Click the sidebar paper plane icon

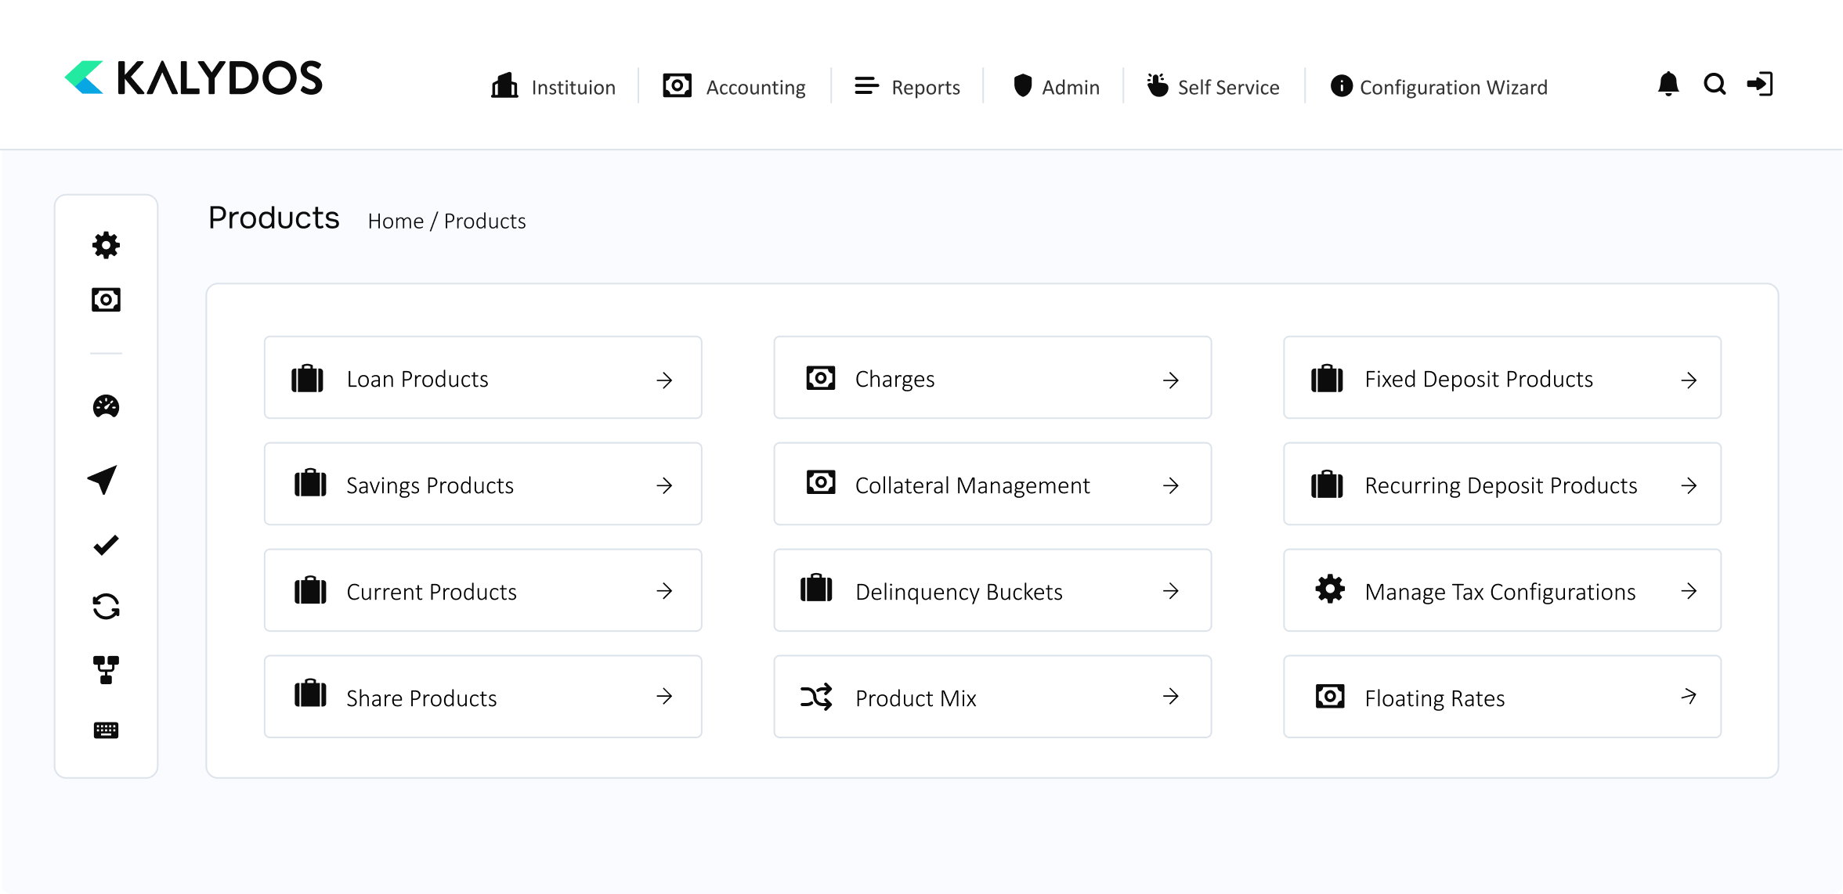(103, 480)
